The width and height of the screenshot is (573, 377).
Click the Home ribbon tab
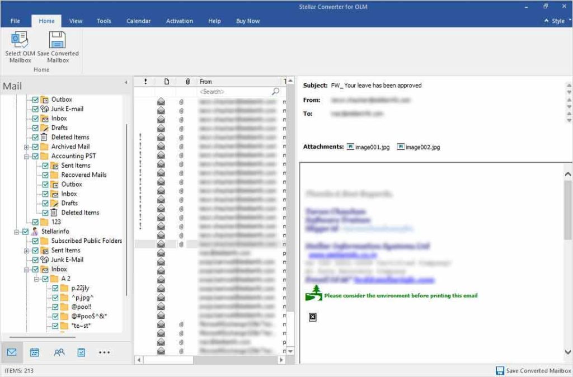pyautogui.click(x=47, y=21)
